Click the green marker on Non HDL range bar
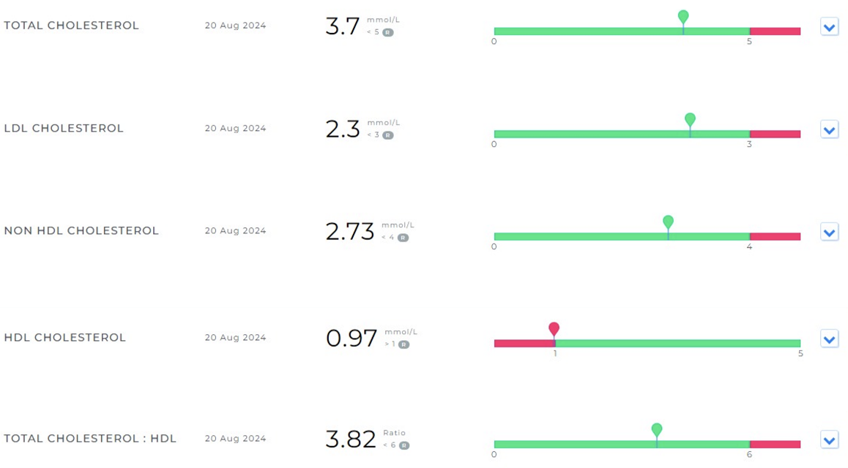Screen dimensions: 848x468 point(668,222)
